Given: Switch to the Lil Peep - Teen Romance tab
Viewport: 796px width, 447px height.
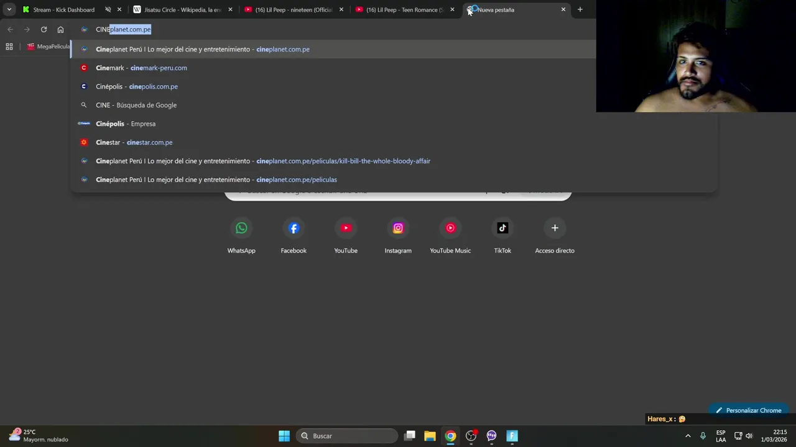Looking at the screenshot, I should [404, 9].
